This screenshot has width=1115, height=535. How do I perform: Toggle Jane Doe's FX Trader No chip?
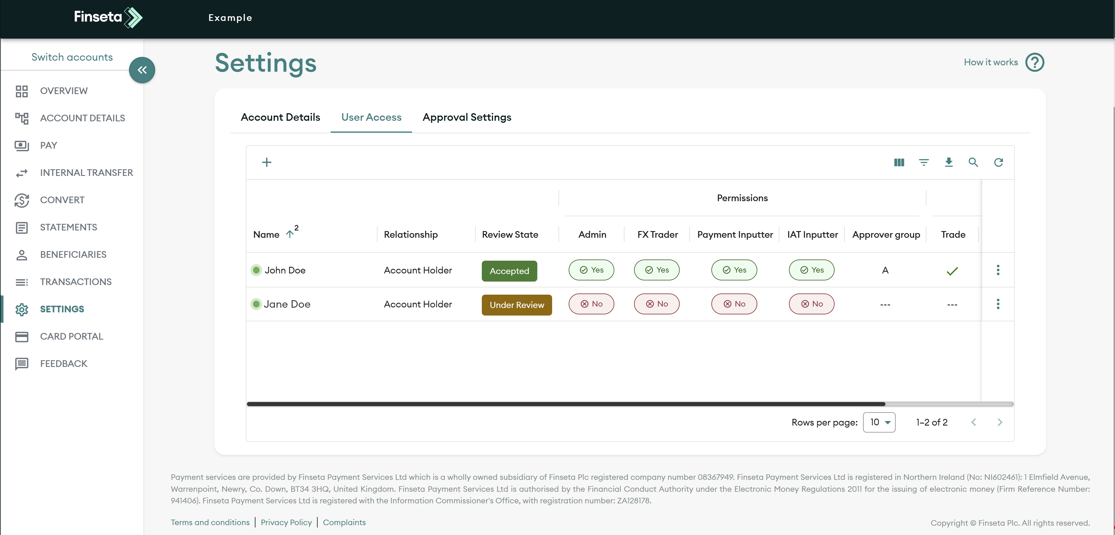(x=656, y=304)
